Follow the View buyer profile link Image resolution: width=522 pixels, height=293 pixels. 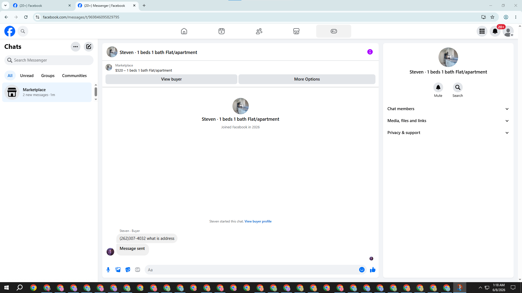[x=258, y=221]
